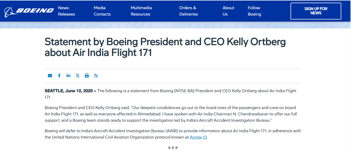The width and height of the screenshot is (351, 152).
Task: Follow the Annex 13 hyperlink
Action: (198, 137)
